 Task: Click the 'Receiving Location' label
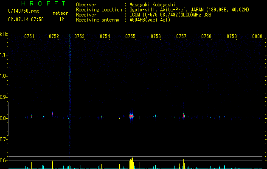99,10
